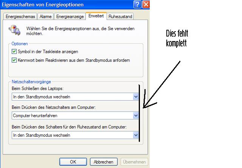Switch to the Alarme tab

pyautogui.click(x=45, y=17)
